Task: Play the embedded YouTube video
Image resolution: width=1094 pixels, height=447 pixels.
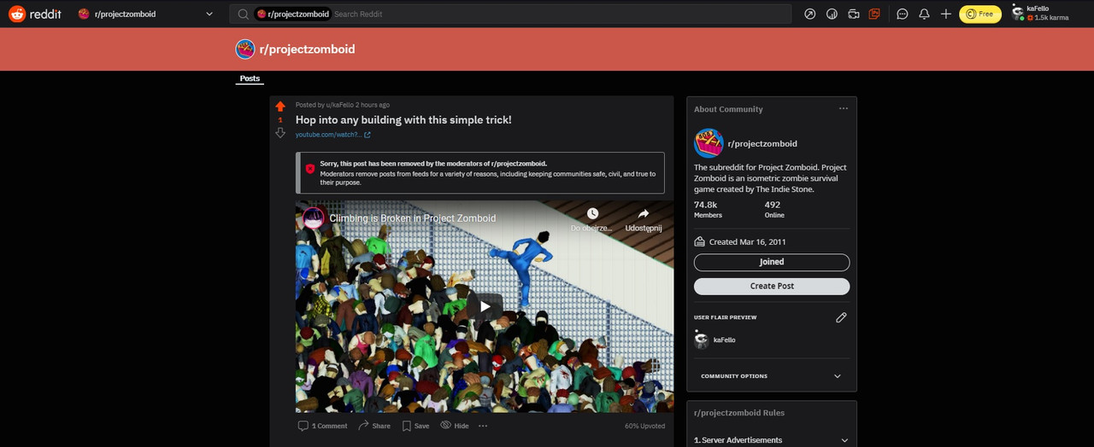Action: point(485,306)
